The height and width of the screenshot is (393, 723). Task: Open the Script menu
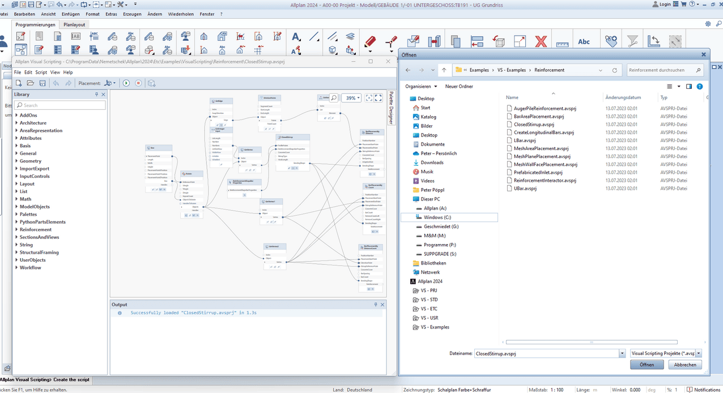41,72
